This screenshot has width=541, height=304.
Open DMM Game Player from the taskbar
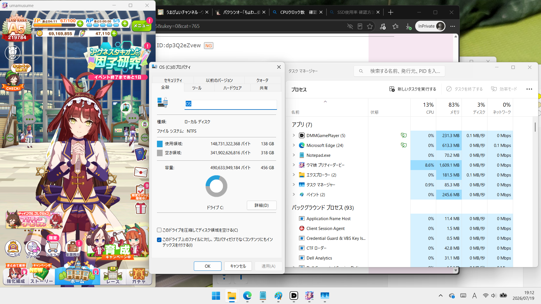coord(294,296)
